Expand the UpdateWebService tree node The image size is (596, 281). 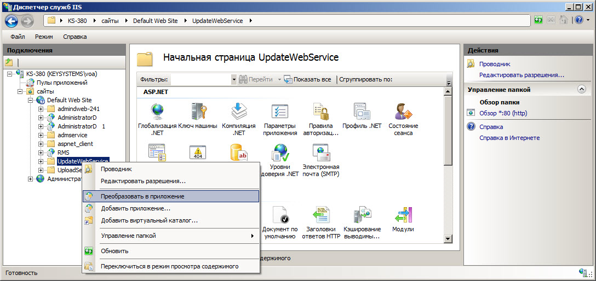[41, 161]
